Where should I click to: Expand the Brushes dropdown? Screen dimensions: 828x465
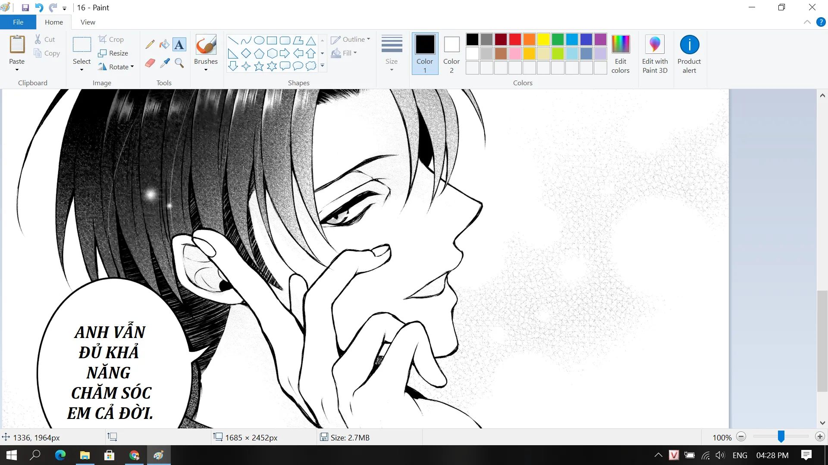(x=206, y=69)
